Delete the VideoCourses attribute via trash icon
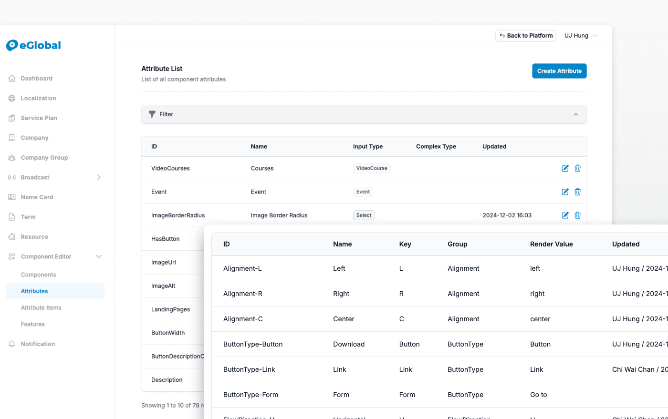 point(577,168)
